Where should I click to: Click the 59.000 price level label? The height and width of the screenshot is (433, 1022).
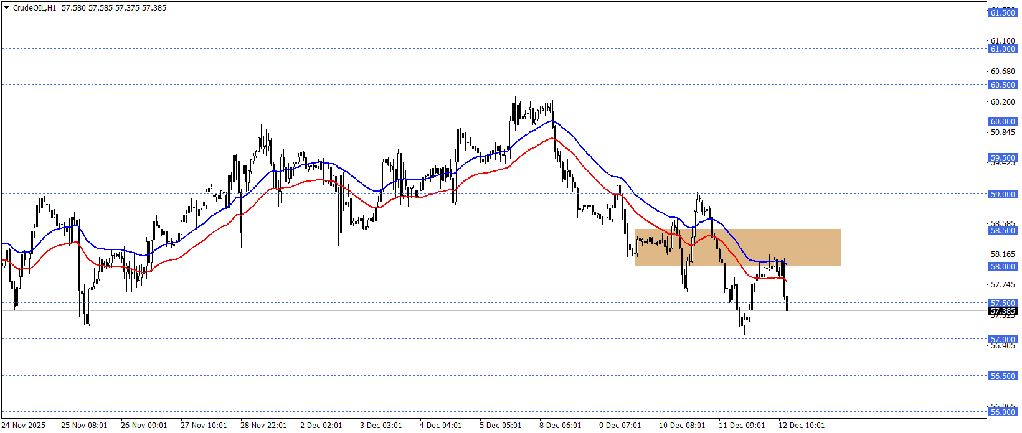point(1002,195)
